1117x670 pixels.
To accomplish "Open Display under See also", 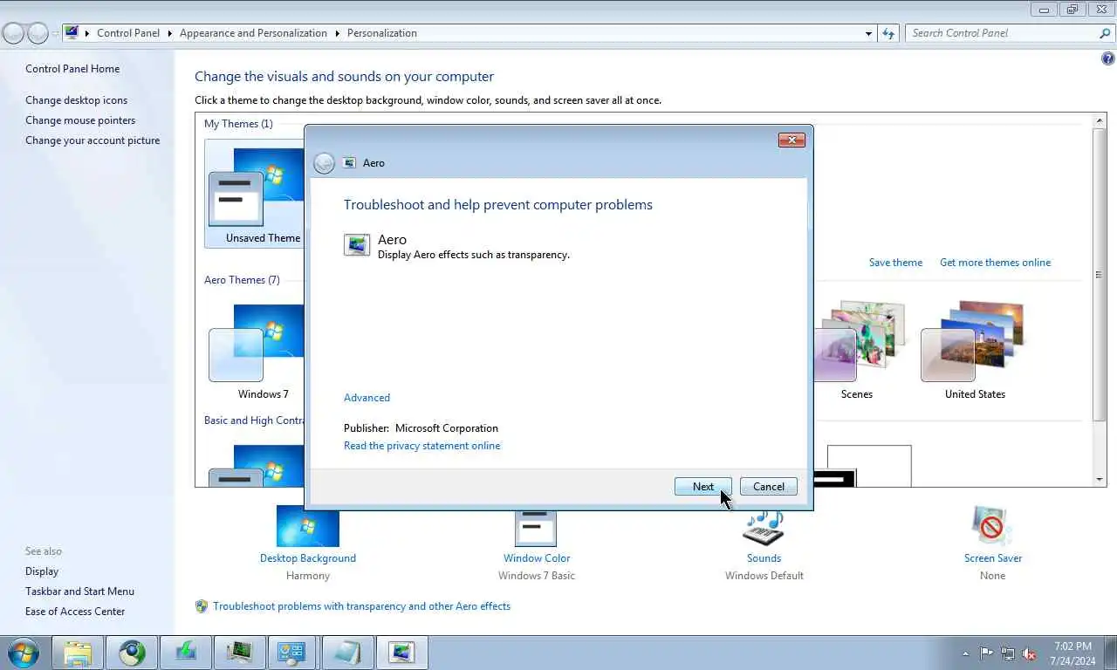I will pyautogui.click(x=42, y=571).
